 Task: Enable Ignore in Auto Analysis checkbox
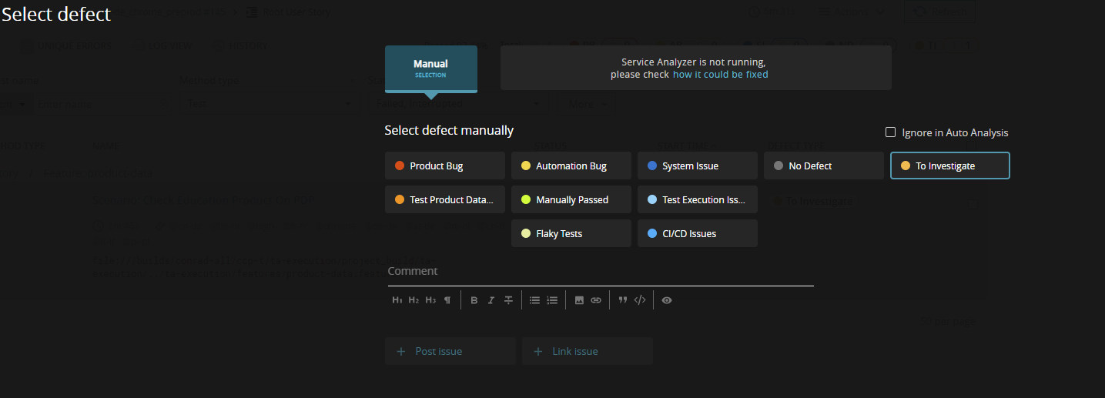click(891, 132)
